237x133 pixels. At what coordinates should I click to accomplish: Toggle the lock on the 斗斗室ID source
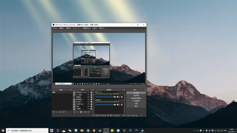click(91, 95)
